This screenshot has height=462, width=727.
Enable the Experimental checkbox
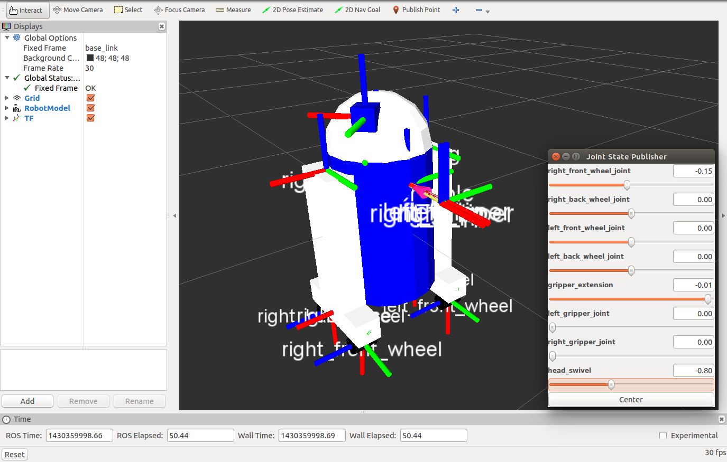663,436
